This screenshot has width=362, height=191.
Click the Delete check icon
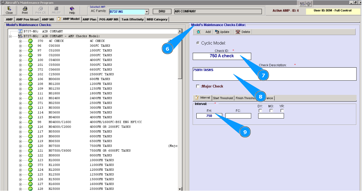click(x=238, y=32)
